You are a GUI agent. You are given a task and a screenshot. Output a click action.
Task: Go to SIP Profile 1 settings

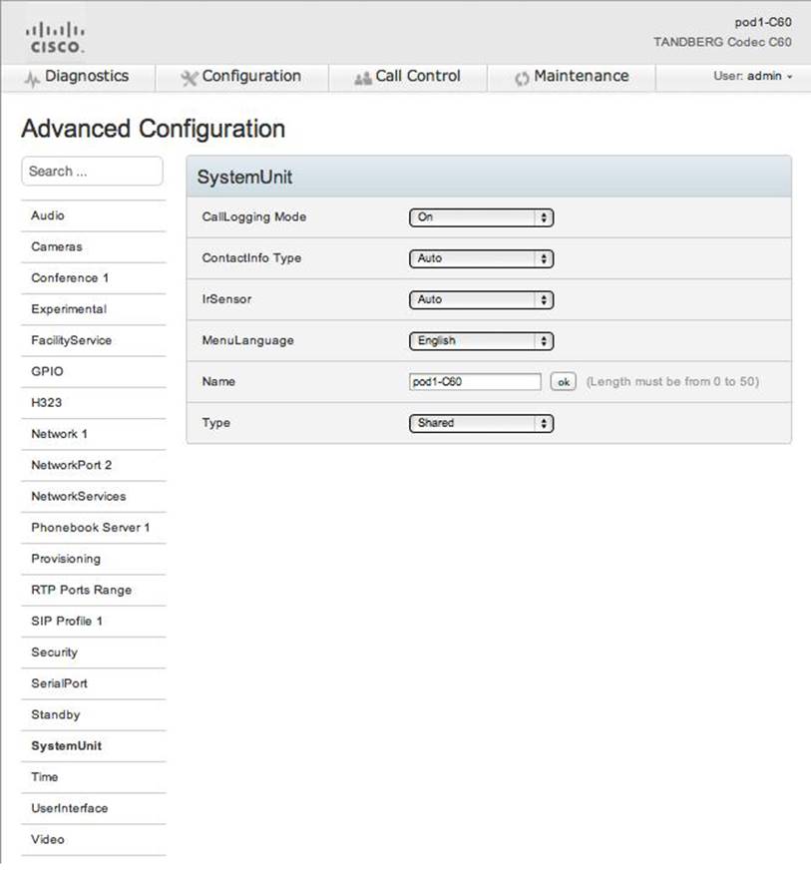pyautogui.click(x=67, y=621)
